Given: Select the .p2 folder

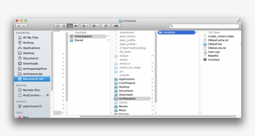Looking at the screenshot, I should tap(121, 71).
